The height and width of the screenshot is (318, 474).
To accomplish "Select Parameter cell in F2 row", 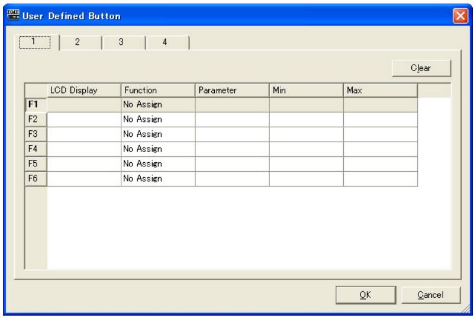I will coord(232,120).
